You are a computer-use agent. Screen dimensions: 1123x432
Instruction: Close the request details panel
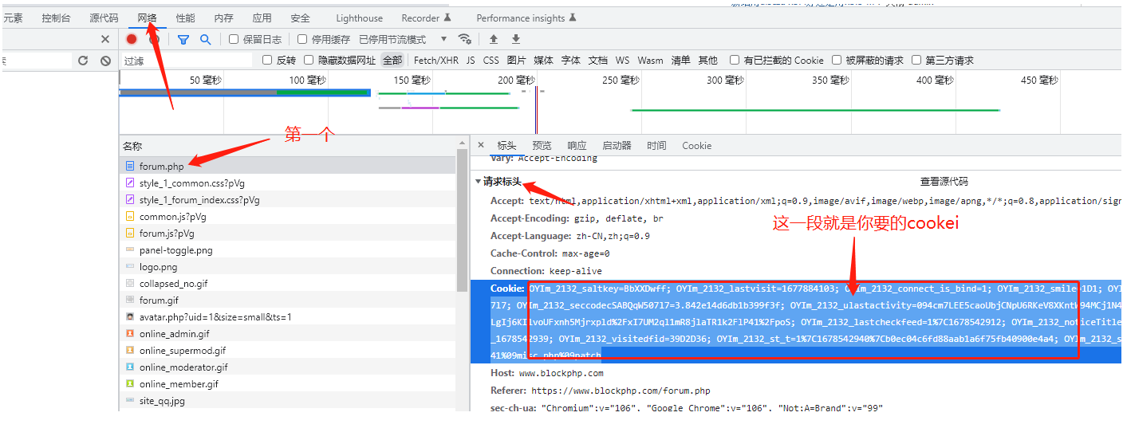coord(480,145)
